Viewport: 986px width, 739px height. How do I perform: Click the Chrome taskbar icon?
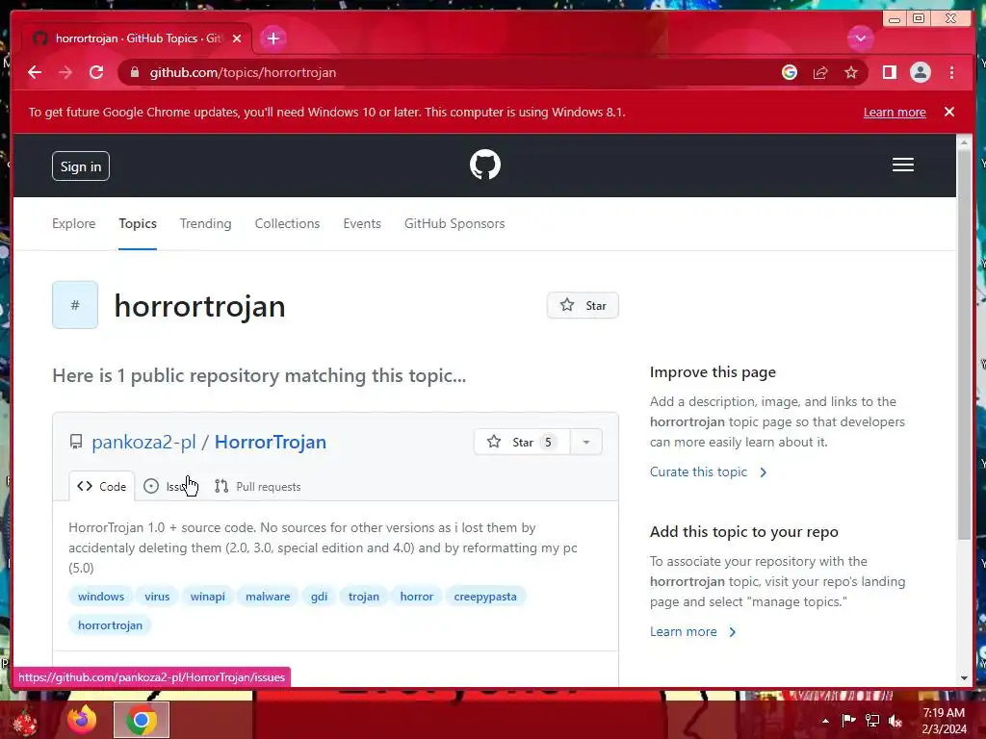pos(142,720)
